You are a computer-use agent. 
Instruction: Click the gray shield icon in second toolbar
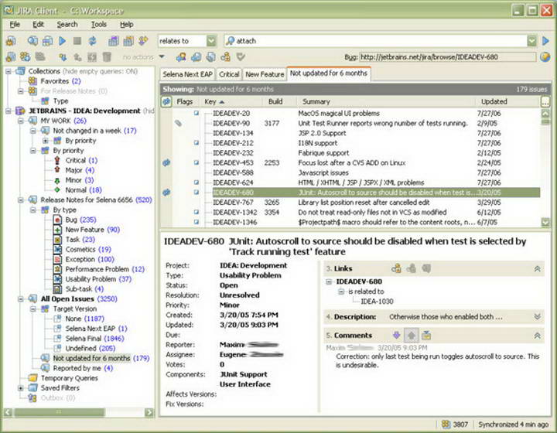(x=241, y=56)
